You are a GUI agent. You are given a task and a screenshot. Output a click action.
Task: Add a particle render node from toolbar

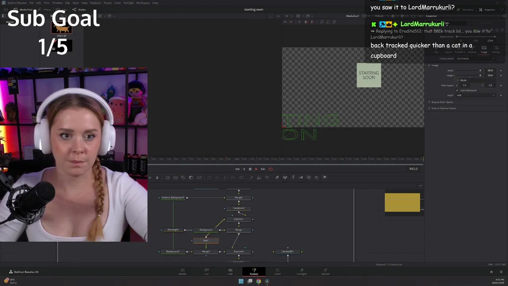coord(267,178)
